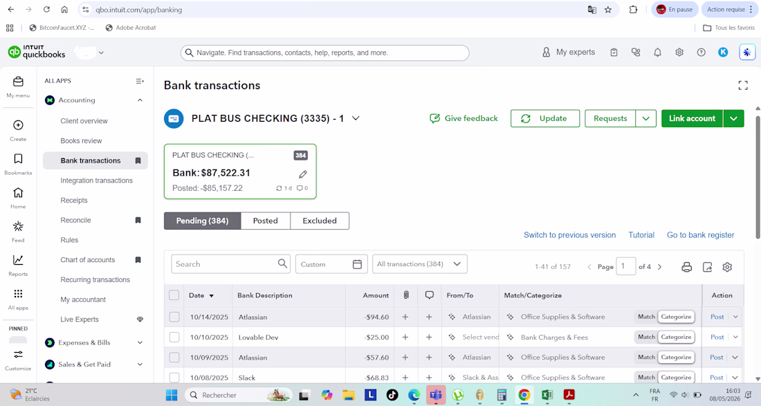Switch to the Posted tab
This screenshot has height=406, width=761.
[266, 221]
